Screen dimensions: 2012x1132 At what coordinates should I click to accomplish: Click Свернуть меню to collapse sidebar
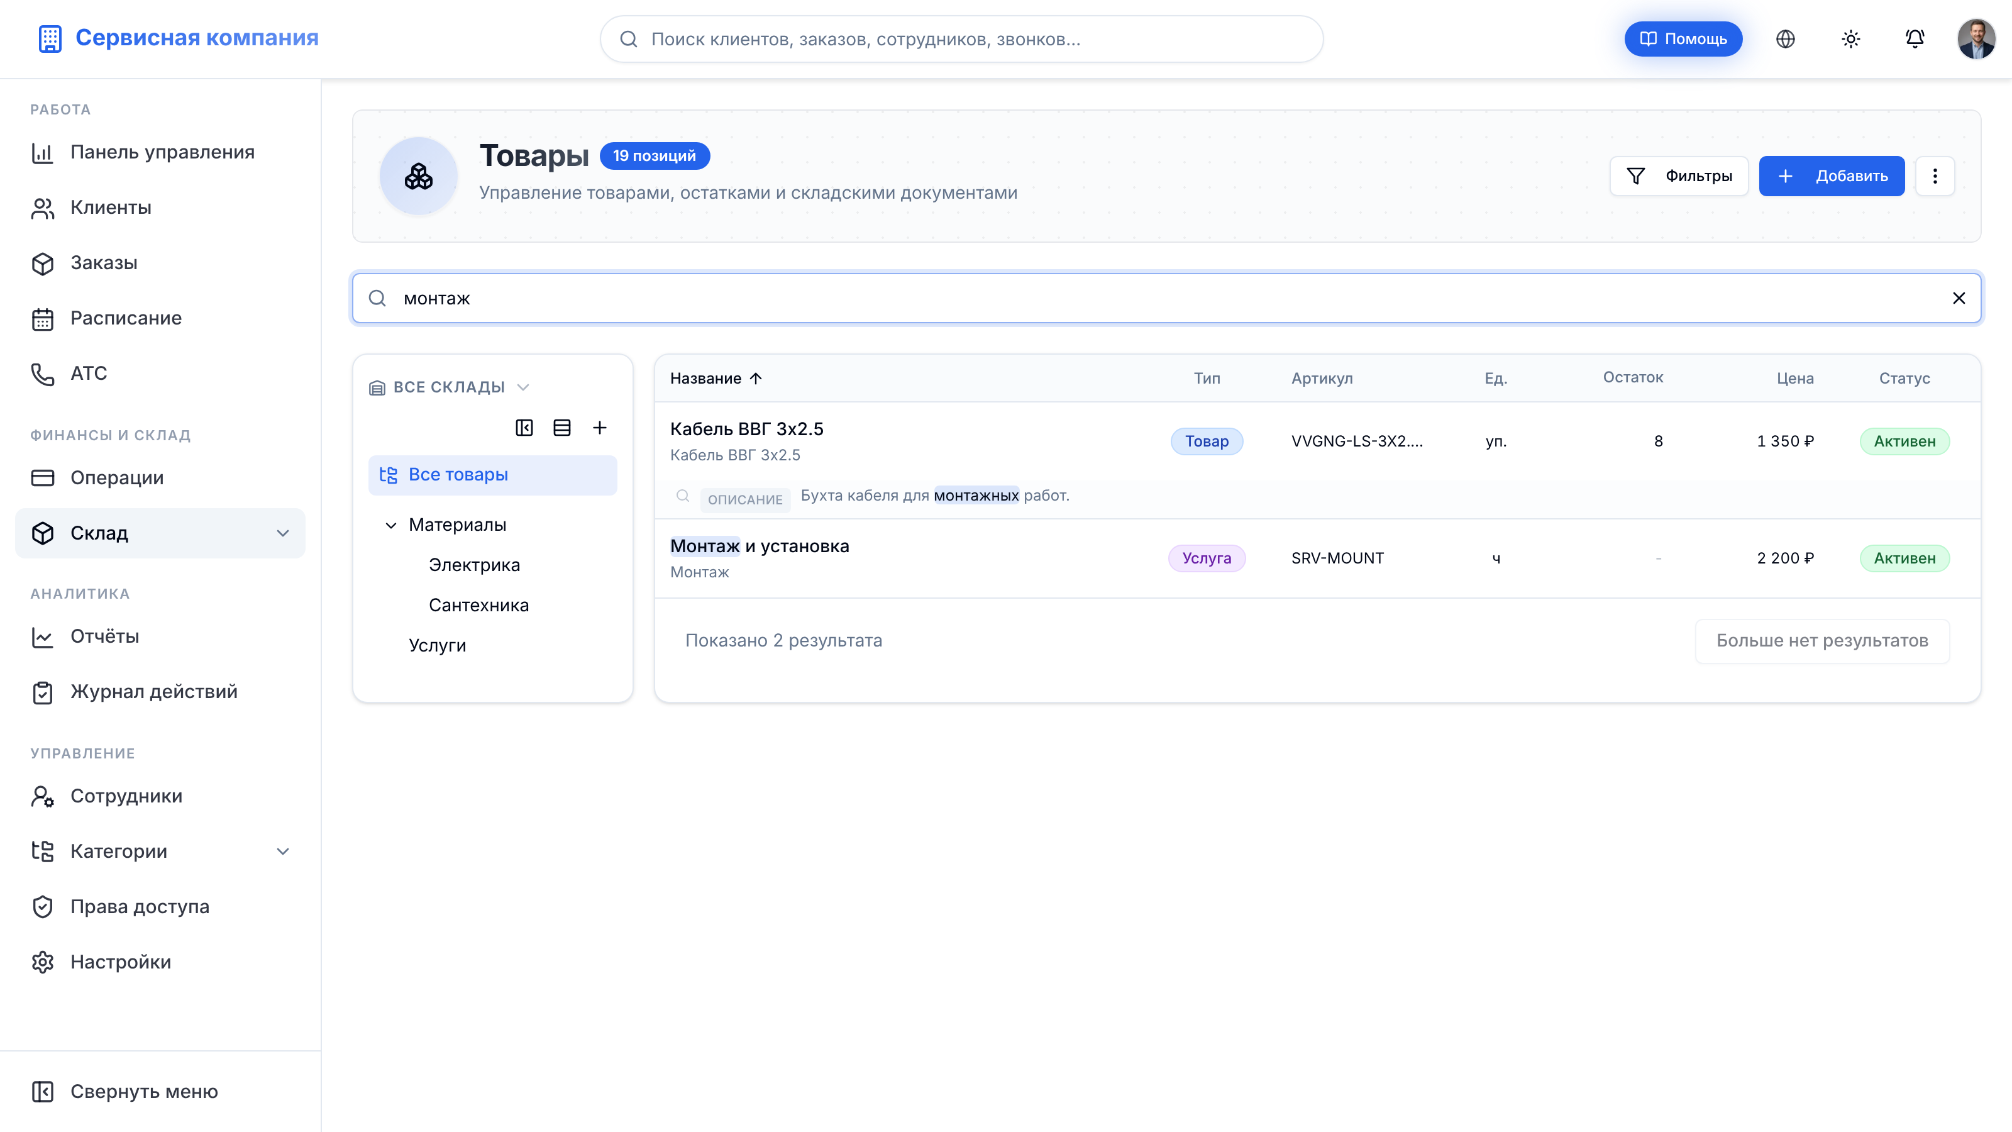coord(160,1092)
